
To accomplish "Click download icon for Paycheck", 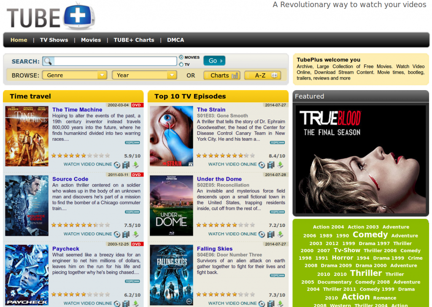I will click(135, 304).
